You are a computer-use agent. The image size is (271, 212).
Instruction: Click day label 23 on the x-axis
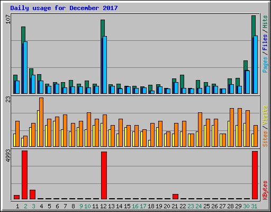[x=191, y=206]
